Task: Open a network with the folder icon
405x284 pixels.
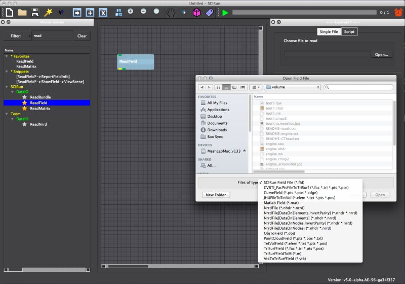Action: coord(22,12)
